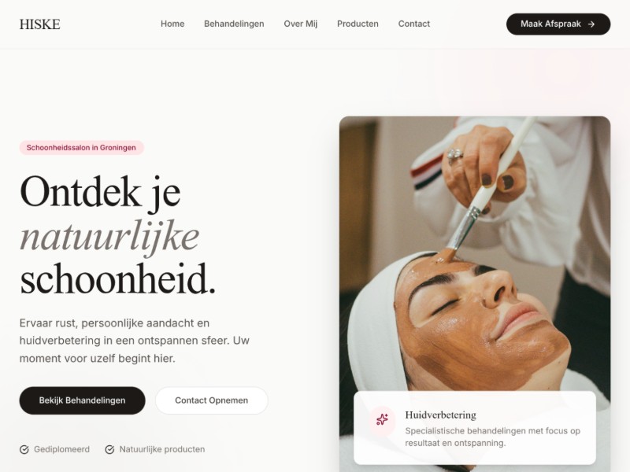Click the sparkle icon in Huidverbetering card

tap(382, 419)
